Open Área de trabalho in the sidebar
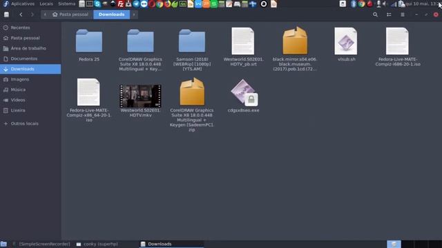This screenshot has height=248, width=442. click(x=30, y=48)
